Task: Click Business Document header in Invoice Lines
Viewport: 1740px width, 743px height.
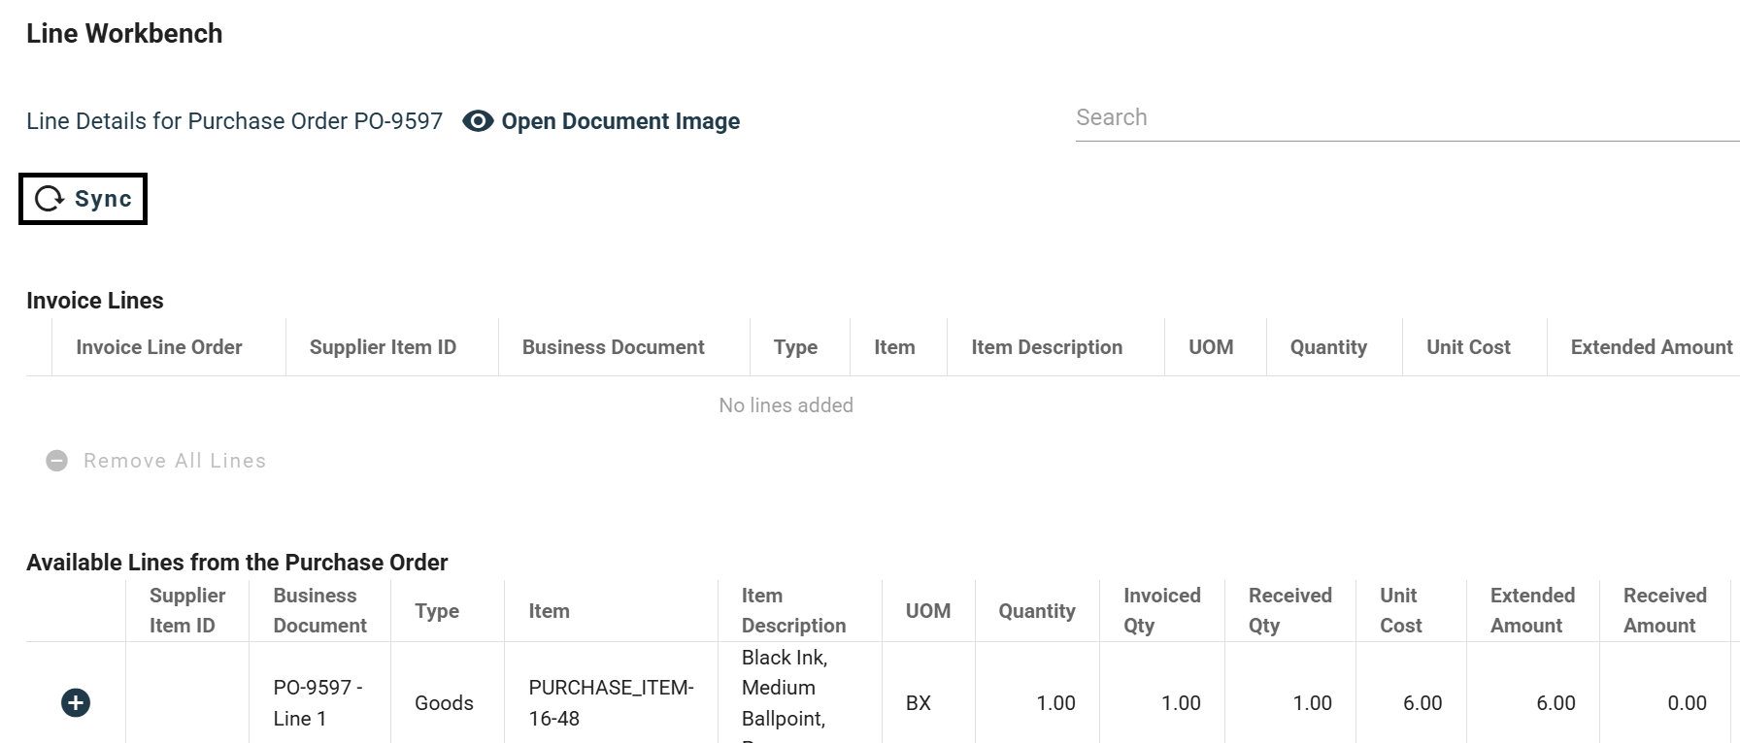Action: (x=613, y=347)
